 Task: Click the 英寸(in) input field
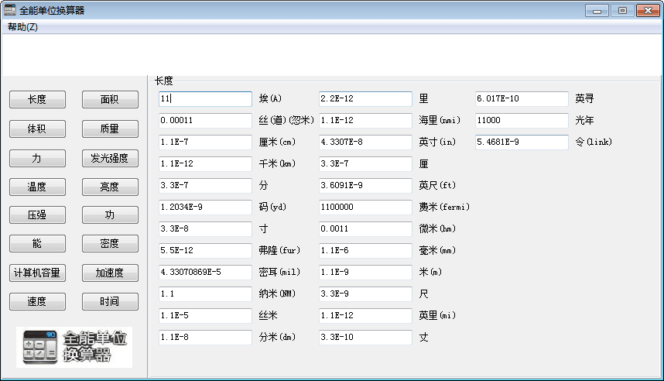coord(365,142)
